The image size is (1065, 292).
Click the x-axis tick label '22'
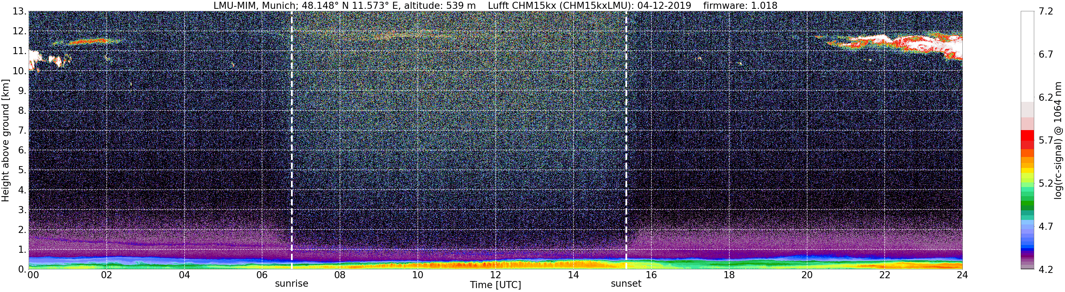pyautogui.click(x=884, y=275)
